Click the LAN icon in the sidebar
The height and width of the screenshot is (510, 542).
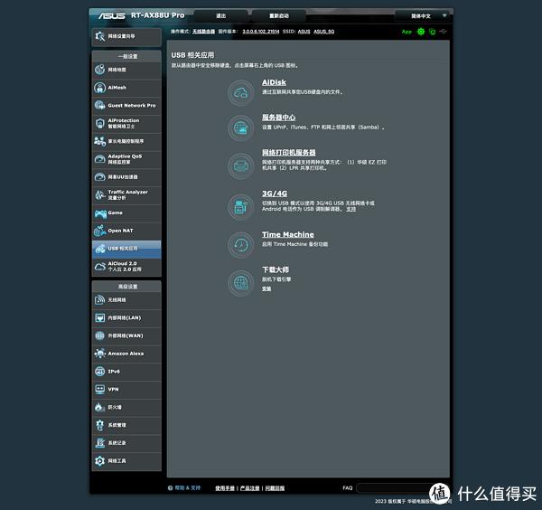point(100,317)
